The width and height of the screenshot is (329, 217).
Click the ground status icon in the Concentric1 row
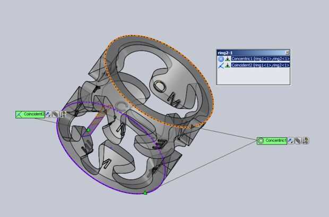point(228,59)
